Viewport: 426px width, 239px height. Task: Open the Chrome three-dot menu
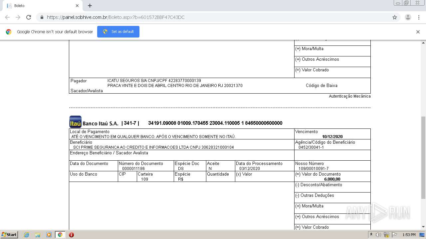(419, 17)
